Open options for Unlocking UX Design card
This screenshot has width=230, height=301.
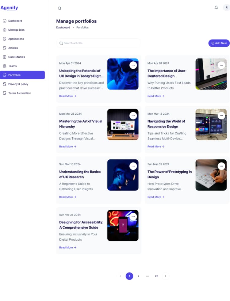[133, 65]
